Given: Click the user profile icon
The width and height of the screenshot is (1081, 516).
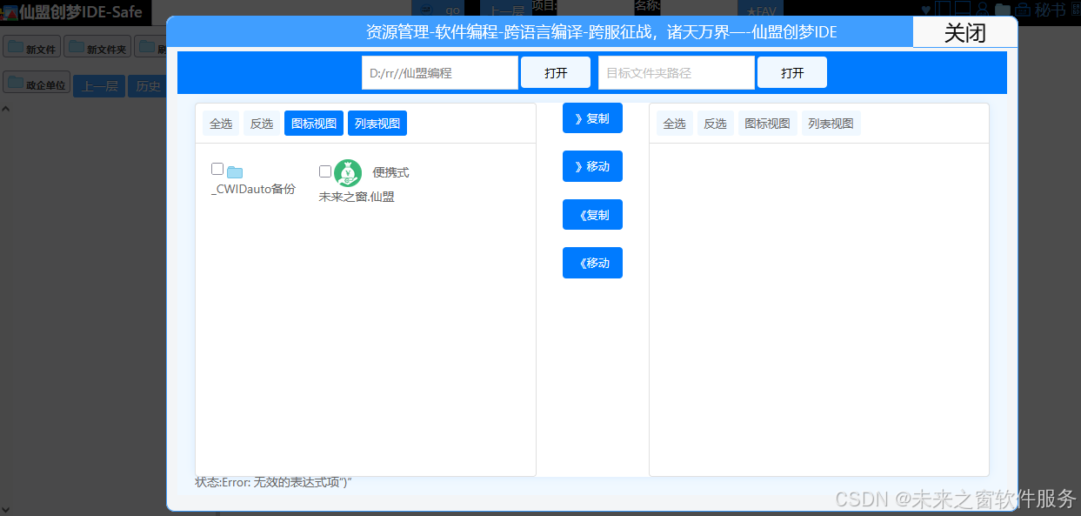Looking at the screenshot, I should 983,10.
